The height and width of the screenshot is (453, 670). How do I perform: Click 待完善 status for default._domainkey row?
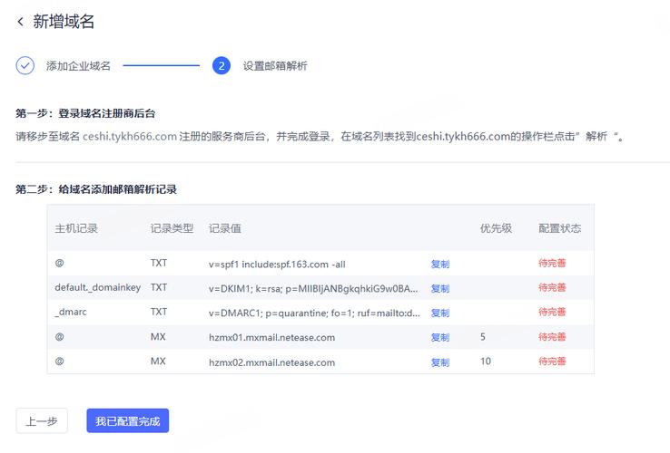point(552,288)
